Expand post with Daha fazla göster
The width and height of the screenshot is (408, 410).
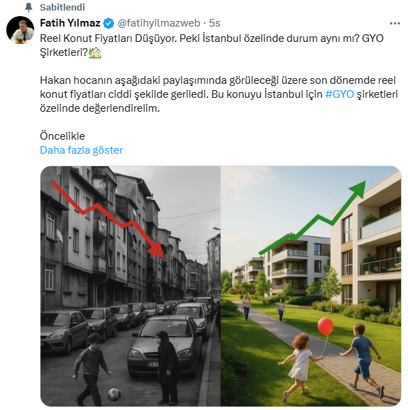pyautogui.click(x=81, y=150)
